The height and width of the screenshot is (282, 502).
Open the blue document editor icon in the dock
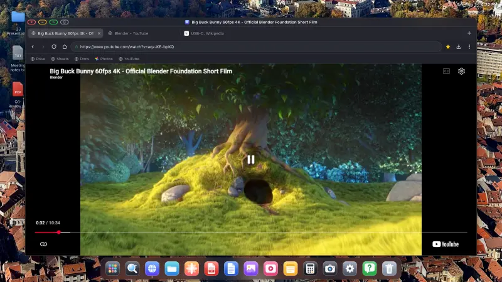231,269
